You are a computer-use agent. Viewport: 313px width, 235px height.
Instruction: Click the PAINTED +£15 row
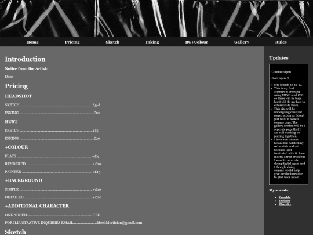53,172
